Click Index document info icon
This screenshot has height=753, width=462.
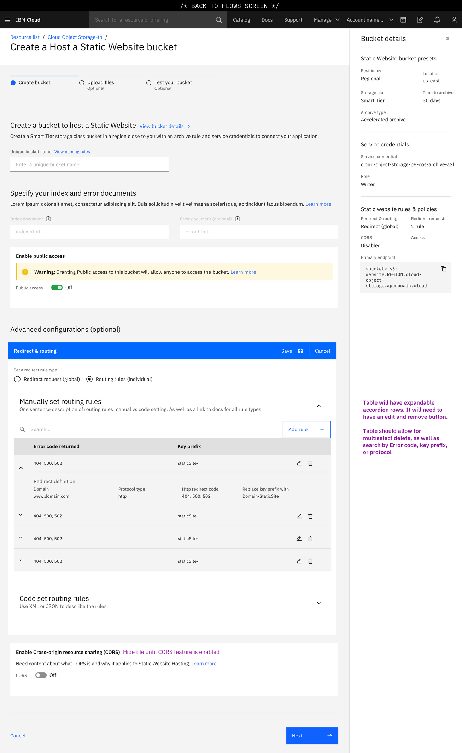pyautogui.click(x=48, y=219)
